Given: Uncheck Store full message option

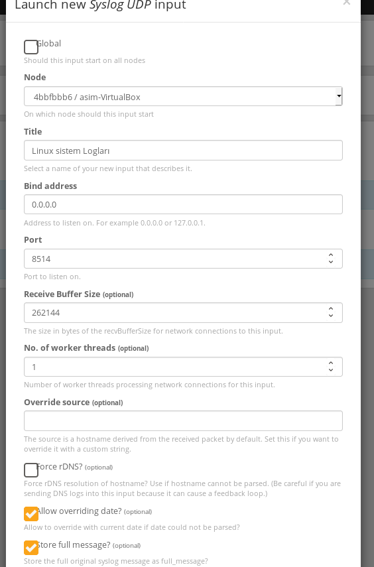Looking at the screenshot, I should (x=31, y=548).
